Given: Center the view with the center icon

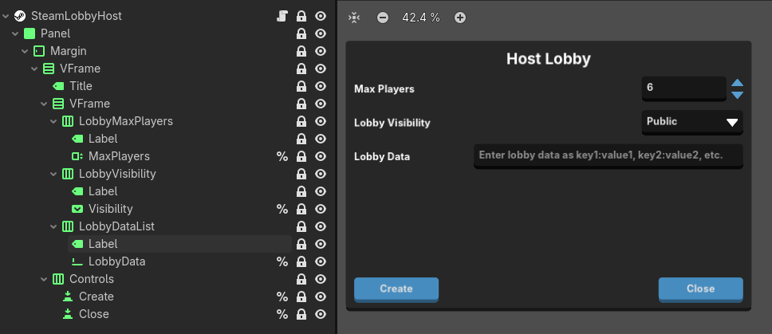Looking at the screenshot, I should 354,18.
